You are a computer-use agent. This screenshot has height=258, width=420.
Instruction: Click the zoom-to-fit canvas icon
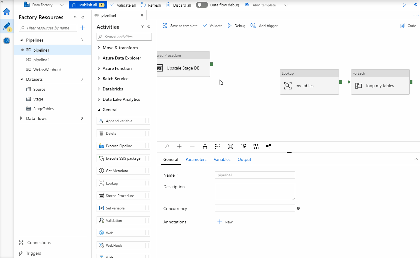click(x=230, y=146)
